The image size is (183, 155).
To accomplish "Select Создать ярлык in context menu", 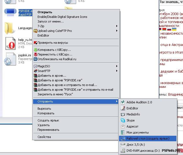I will (x=48, y=120).
